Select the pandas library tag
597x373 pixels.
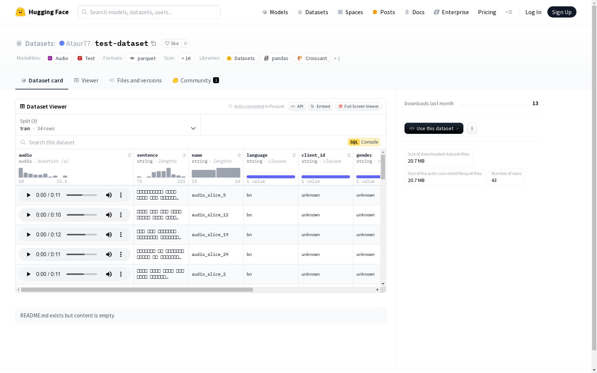coord(276,58)
